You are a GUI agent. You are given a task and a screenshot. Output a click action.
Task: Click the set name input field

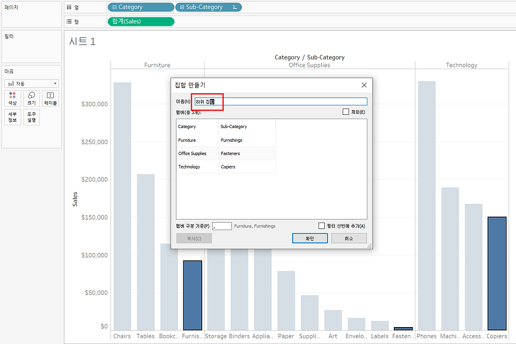tap(281, 102)
